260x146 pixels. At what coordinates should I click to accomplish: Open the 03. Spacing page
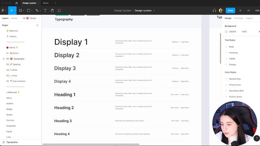13,64
